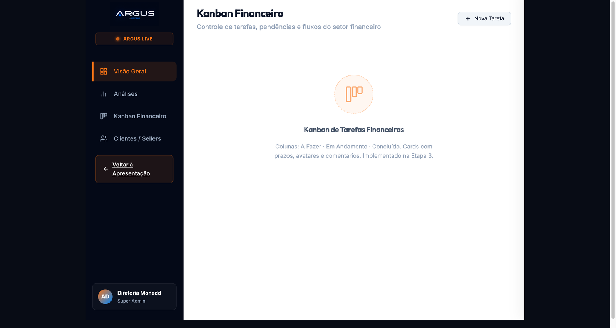Click the large kanban board illustration icon
616x328 pixels.
354,94
